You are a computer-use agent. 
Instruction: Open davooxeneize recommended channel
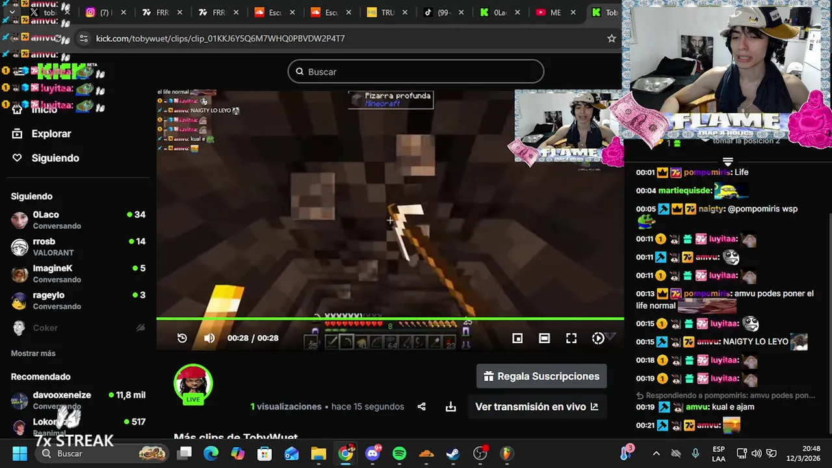point(78,400)
